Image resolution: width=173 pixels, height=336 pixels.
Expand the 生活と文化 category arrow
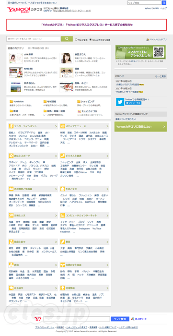tap(107, 189)
